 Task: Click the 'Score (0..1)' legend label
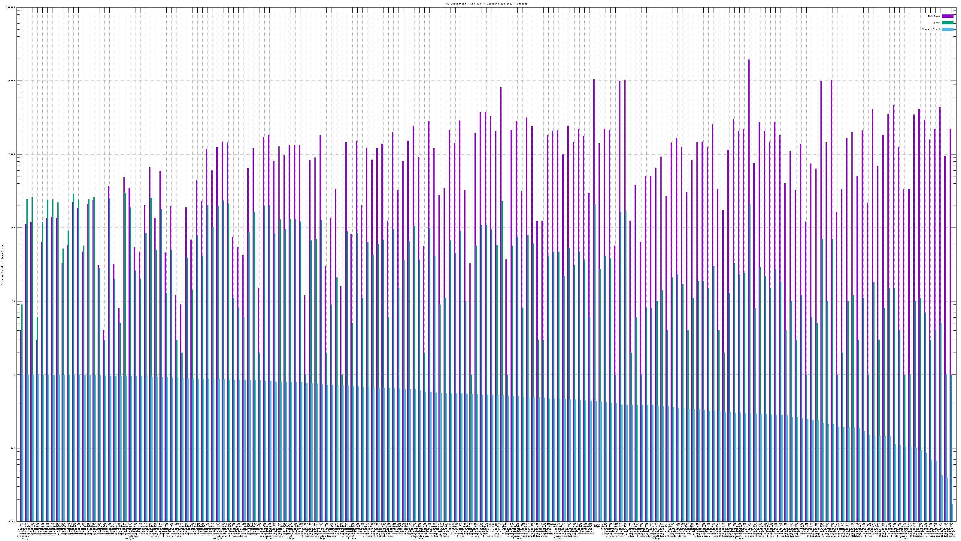pyautogui.click(x=931, y=29)
